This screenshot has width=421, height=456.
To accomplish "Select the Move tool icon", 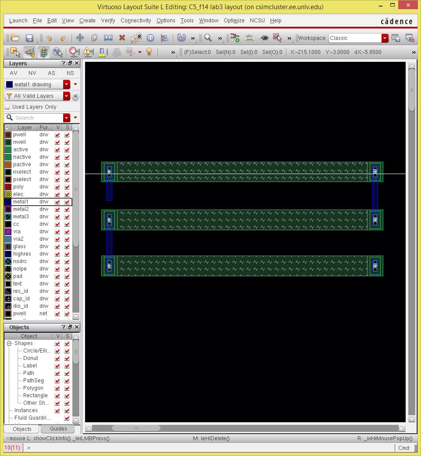I will coord(80,38).
